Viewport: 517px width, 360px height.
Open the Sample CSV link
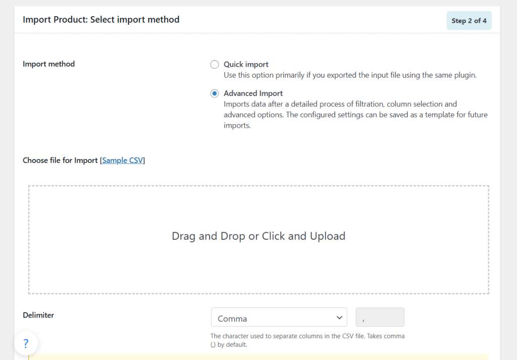click(x=123, y=161)
